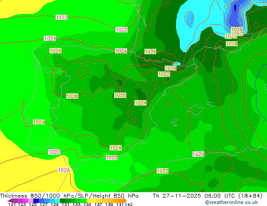Screen dimensions: 267x206
Task: Click the legend value 125
Action: click(33, 204)
